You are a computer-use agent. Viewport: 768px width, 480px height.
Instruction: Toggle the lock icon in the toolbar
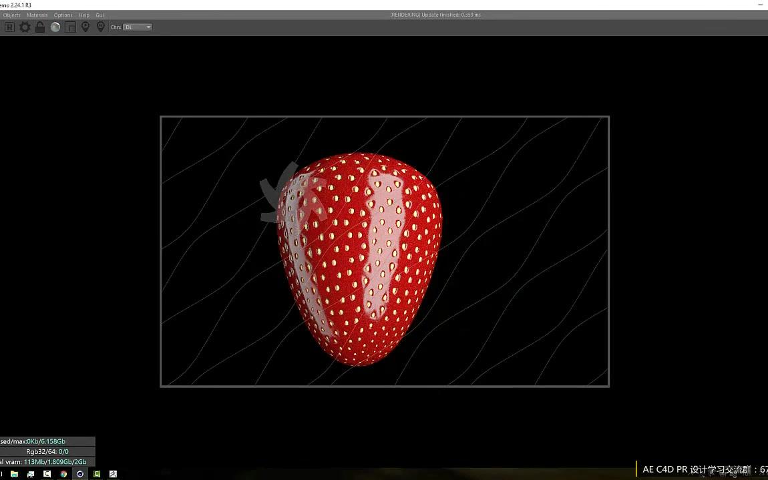coord(39,27)
